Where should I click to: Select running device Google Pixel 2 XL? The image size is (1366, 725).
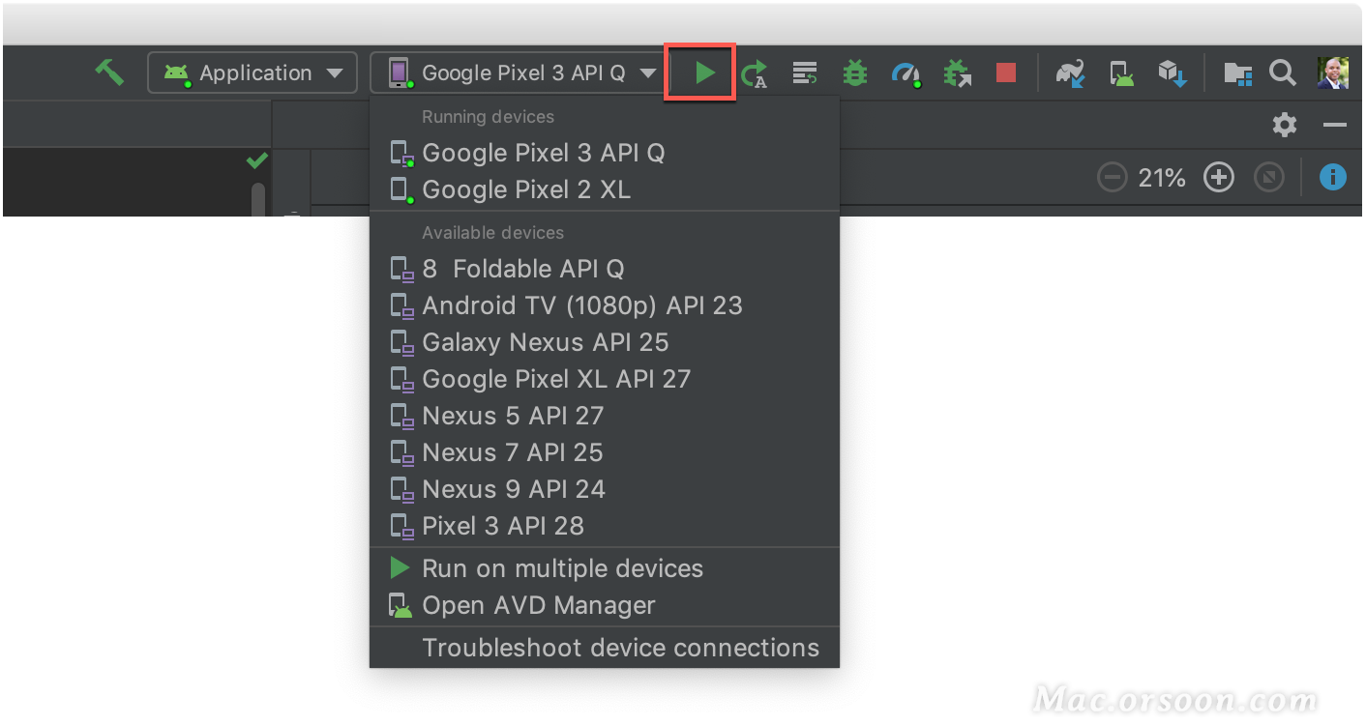click(605, 189)
